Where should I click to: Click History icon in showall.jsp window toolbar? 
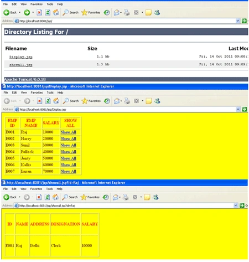[106, 197]
